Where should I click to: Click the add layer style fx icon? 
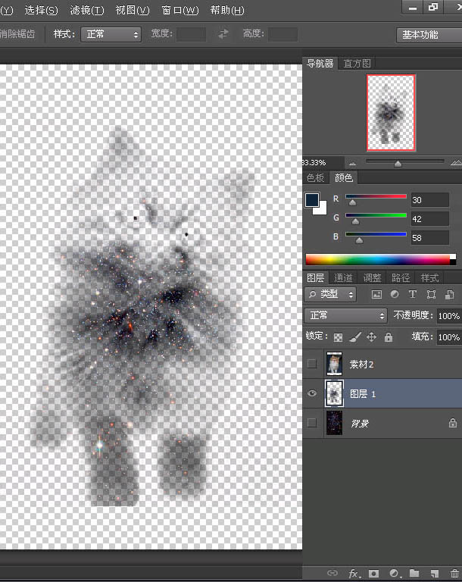pos(353,574)
